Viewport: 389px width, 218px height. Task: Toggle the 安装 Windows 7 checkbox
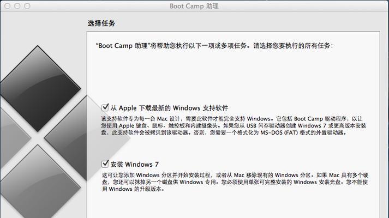105,163
